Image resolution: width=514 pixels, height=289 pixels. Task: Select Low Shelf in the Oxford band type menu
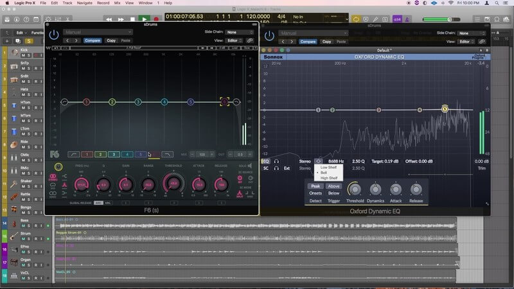328,167
